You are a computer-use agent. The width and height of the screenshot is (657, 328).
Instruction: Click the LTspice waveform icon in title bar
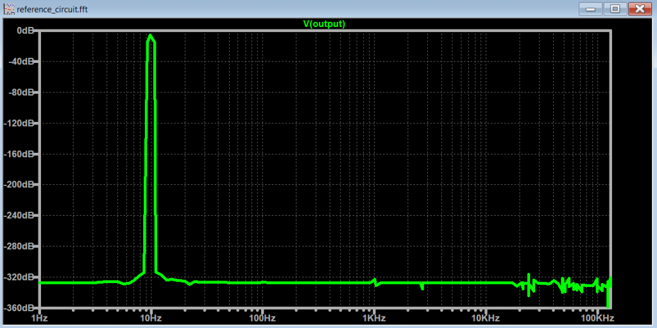tap(10, 9)
